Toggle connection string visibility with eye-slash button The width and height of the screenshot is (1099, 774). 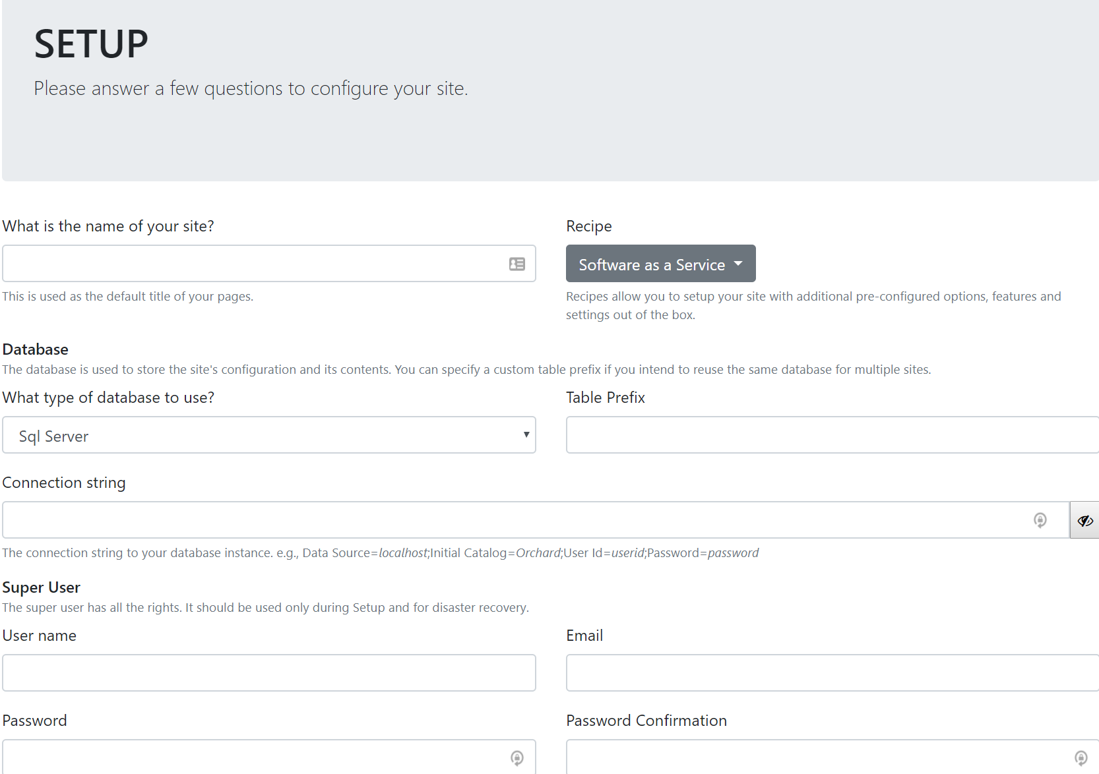click(1084, 520)
